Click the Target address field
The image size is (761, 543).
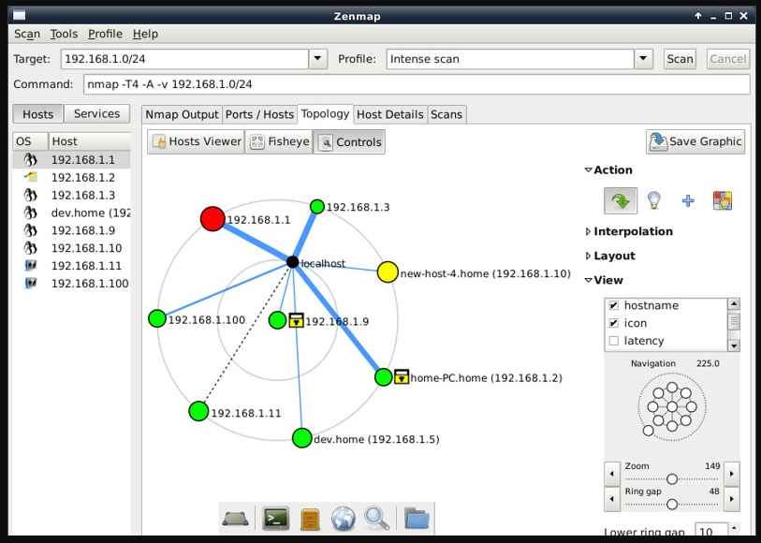(185, 59)
